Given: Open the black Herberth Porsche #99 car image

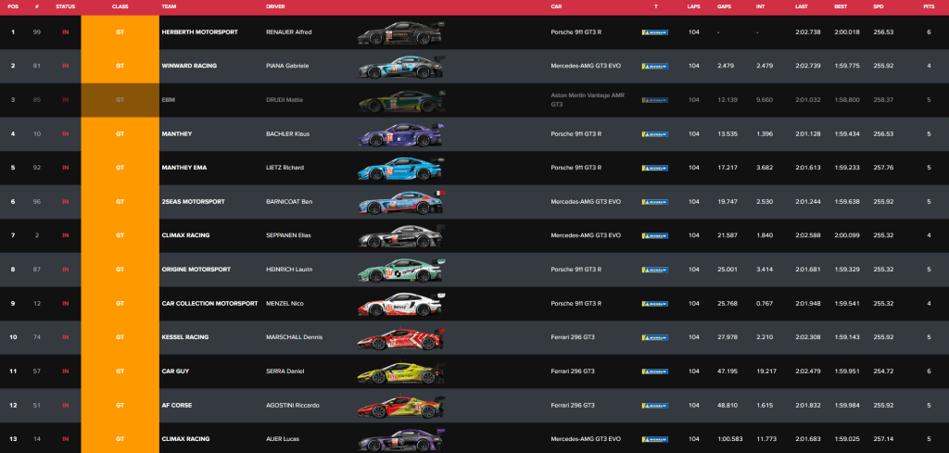Looking at the screenshot, I should 401,32.
